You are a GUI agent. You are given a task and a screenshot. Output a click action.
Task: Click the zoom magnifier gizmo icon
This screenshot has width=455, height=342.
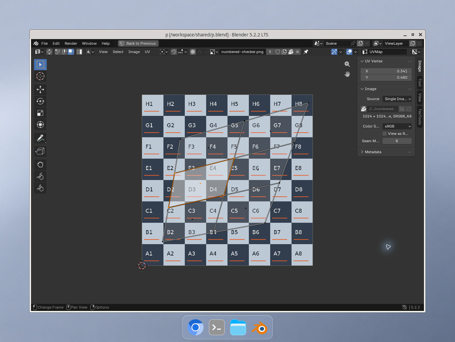pyautogui.click(x=347, y=64)
